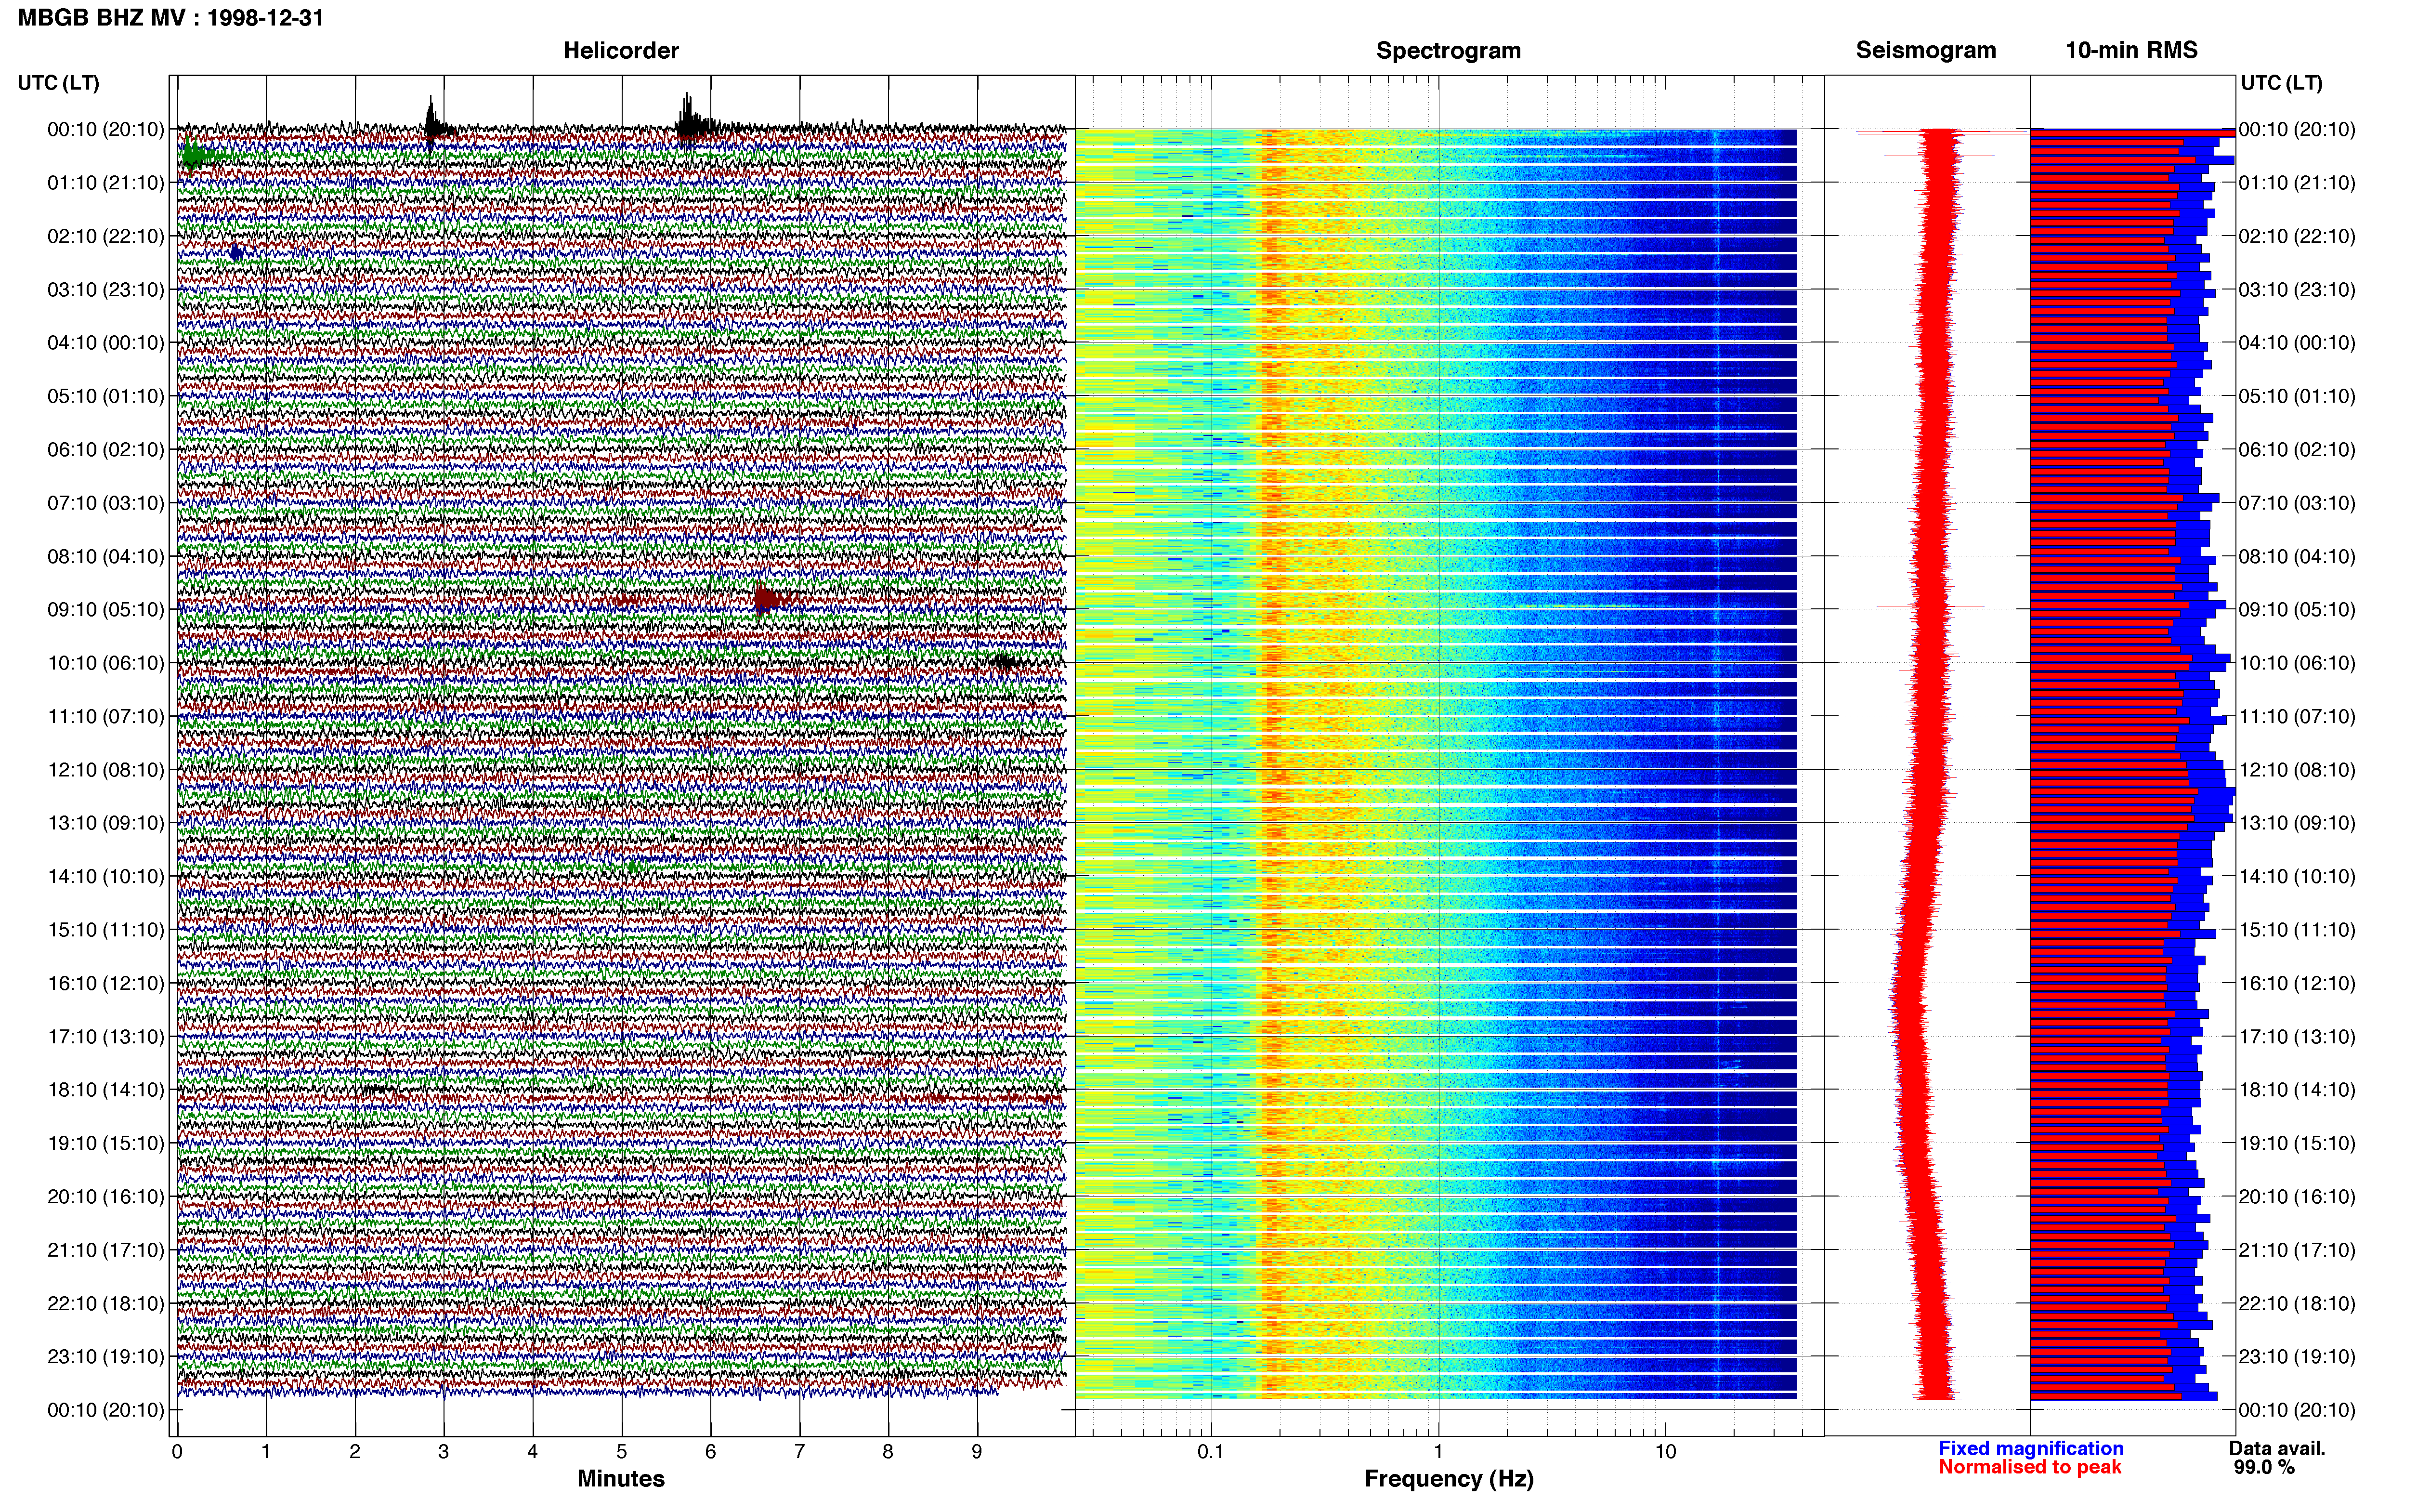The width and height of the screenshot is (2417, 1512).
Task: Select the '99.0 %' data availability value
Action: [2264, 1467]
